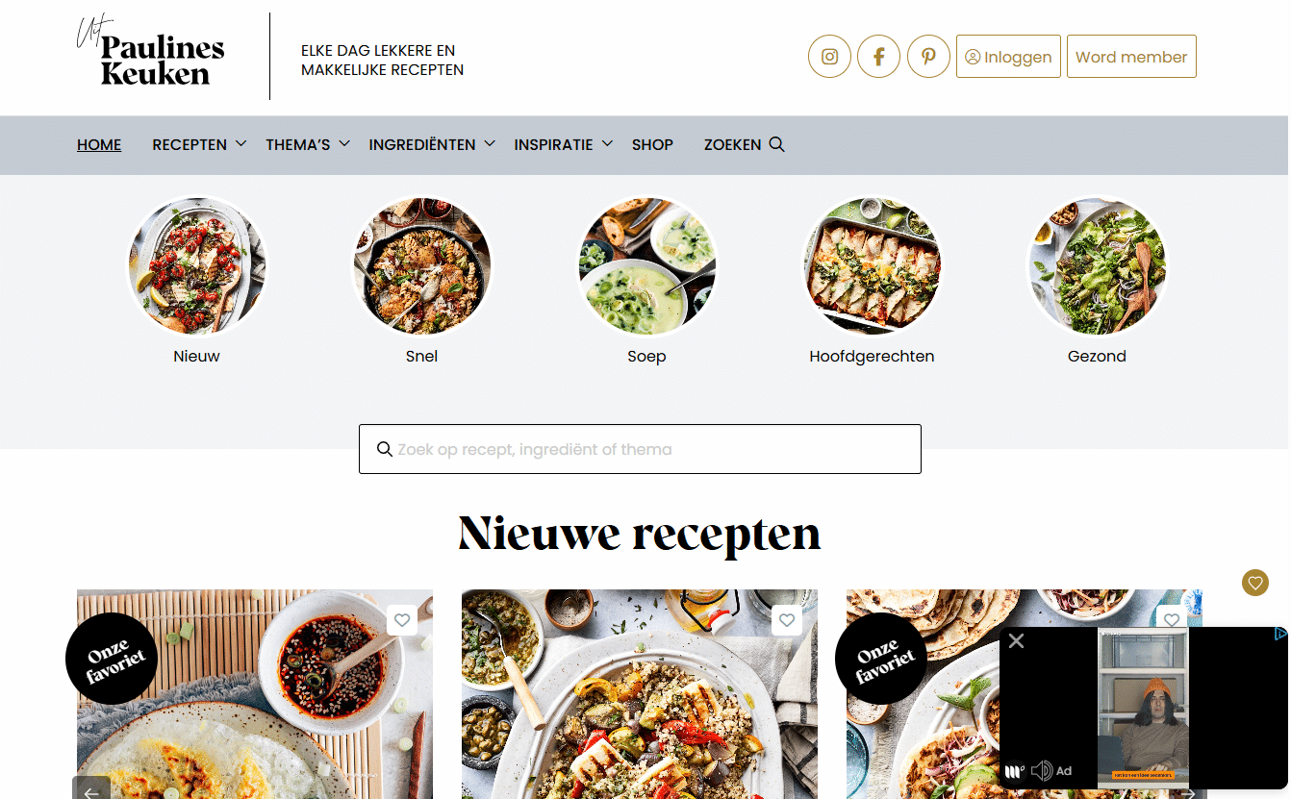Click the gold floating heart favorites icon

(1254, 582)
